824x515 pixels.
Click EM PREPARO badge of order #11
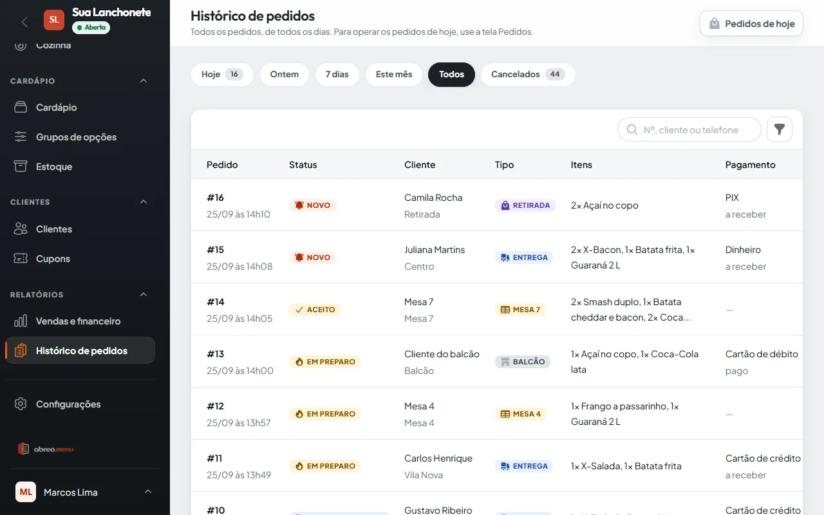coord(325,466)
